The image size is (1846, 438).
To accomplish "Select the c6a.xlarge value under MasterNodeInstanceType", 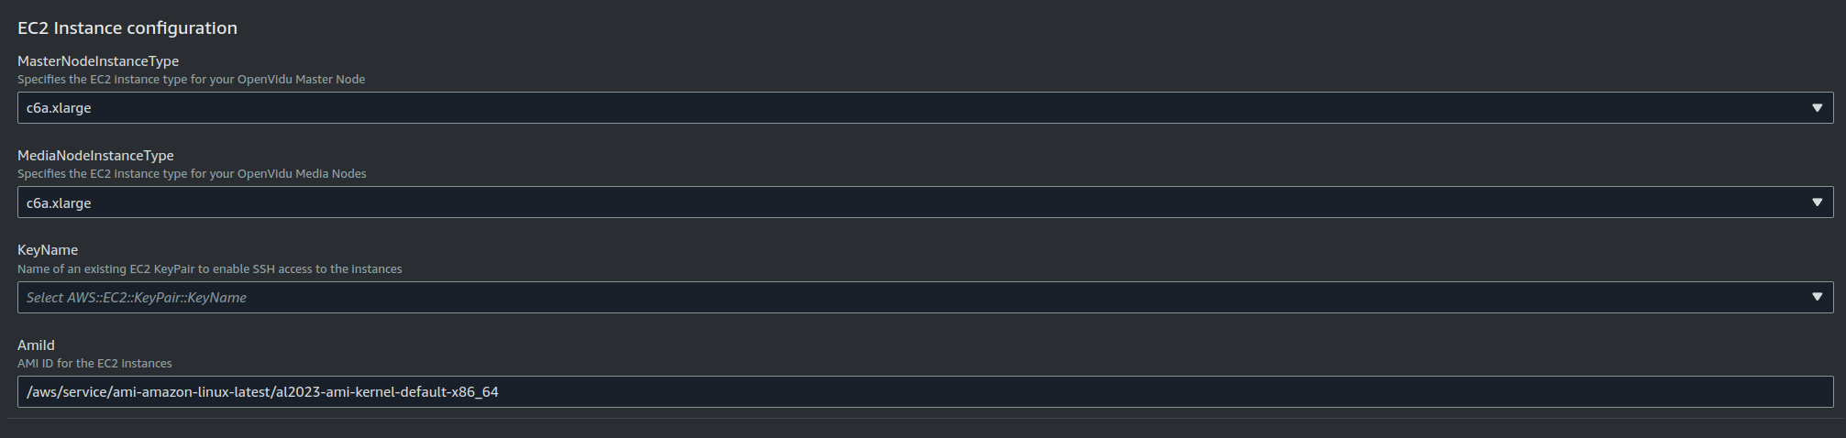I will 59,108.
